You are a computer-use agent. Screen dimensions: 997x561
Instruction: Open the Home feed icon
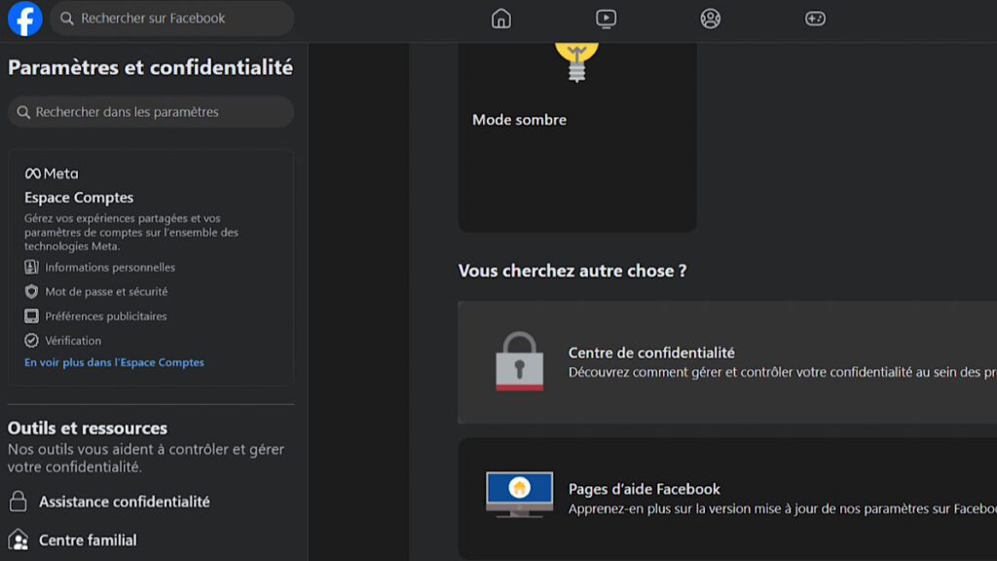pyautogui.click(x=501, y=19)
